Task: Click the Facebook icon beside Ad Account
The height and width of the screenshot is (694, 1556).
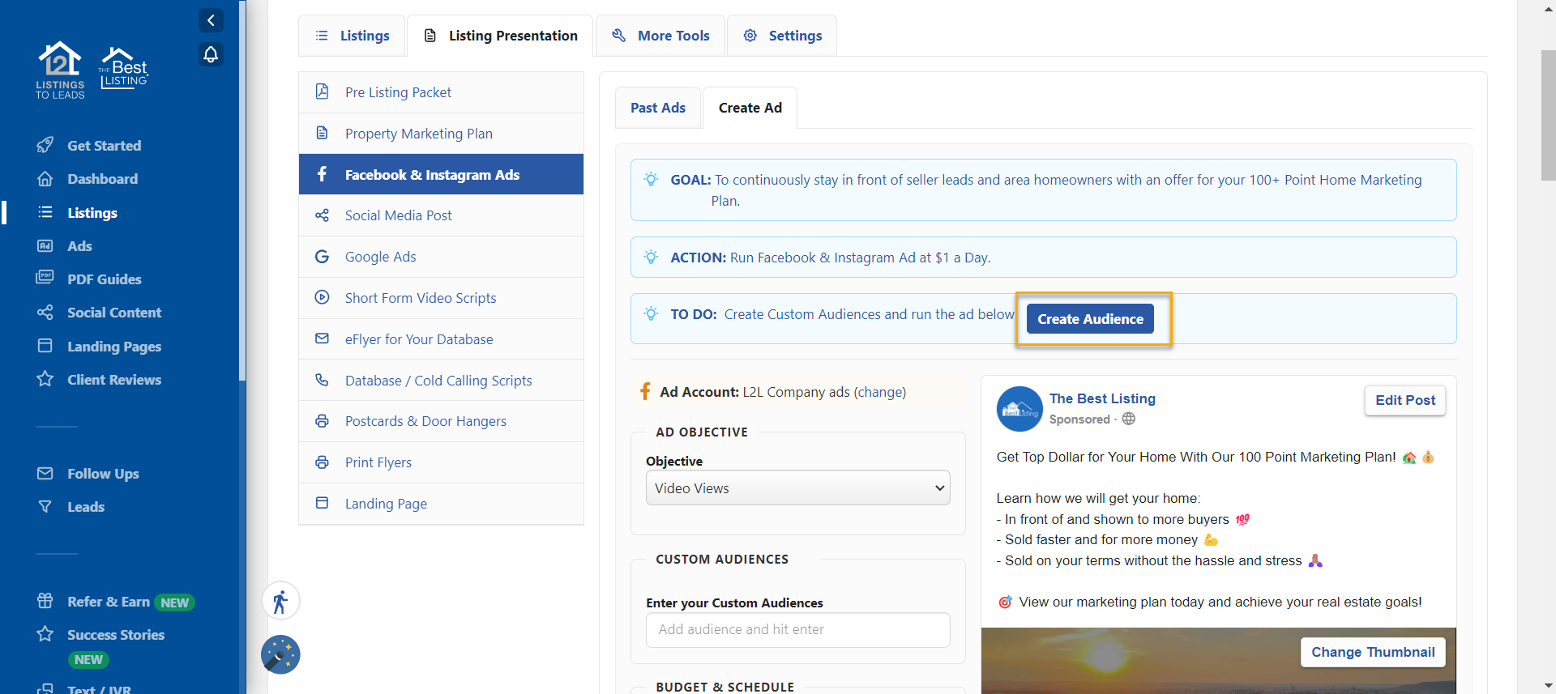Action: tap(645, 392)
